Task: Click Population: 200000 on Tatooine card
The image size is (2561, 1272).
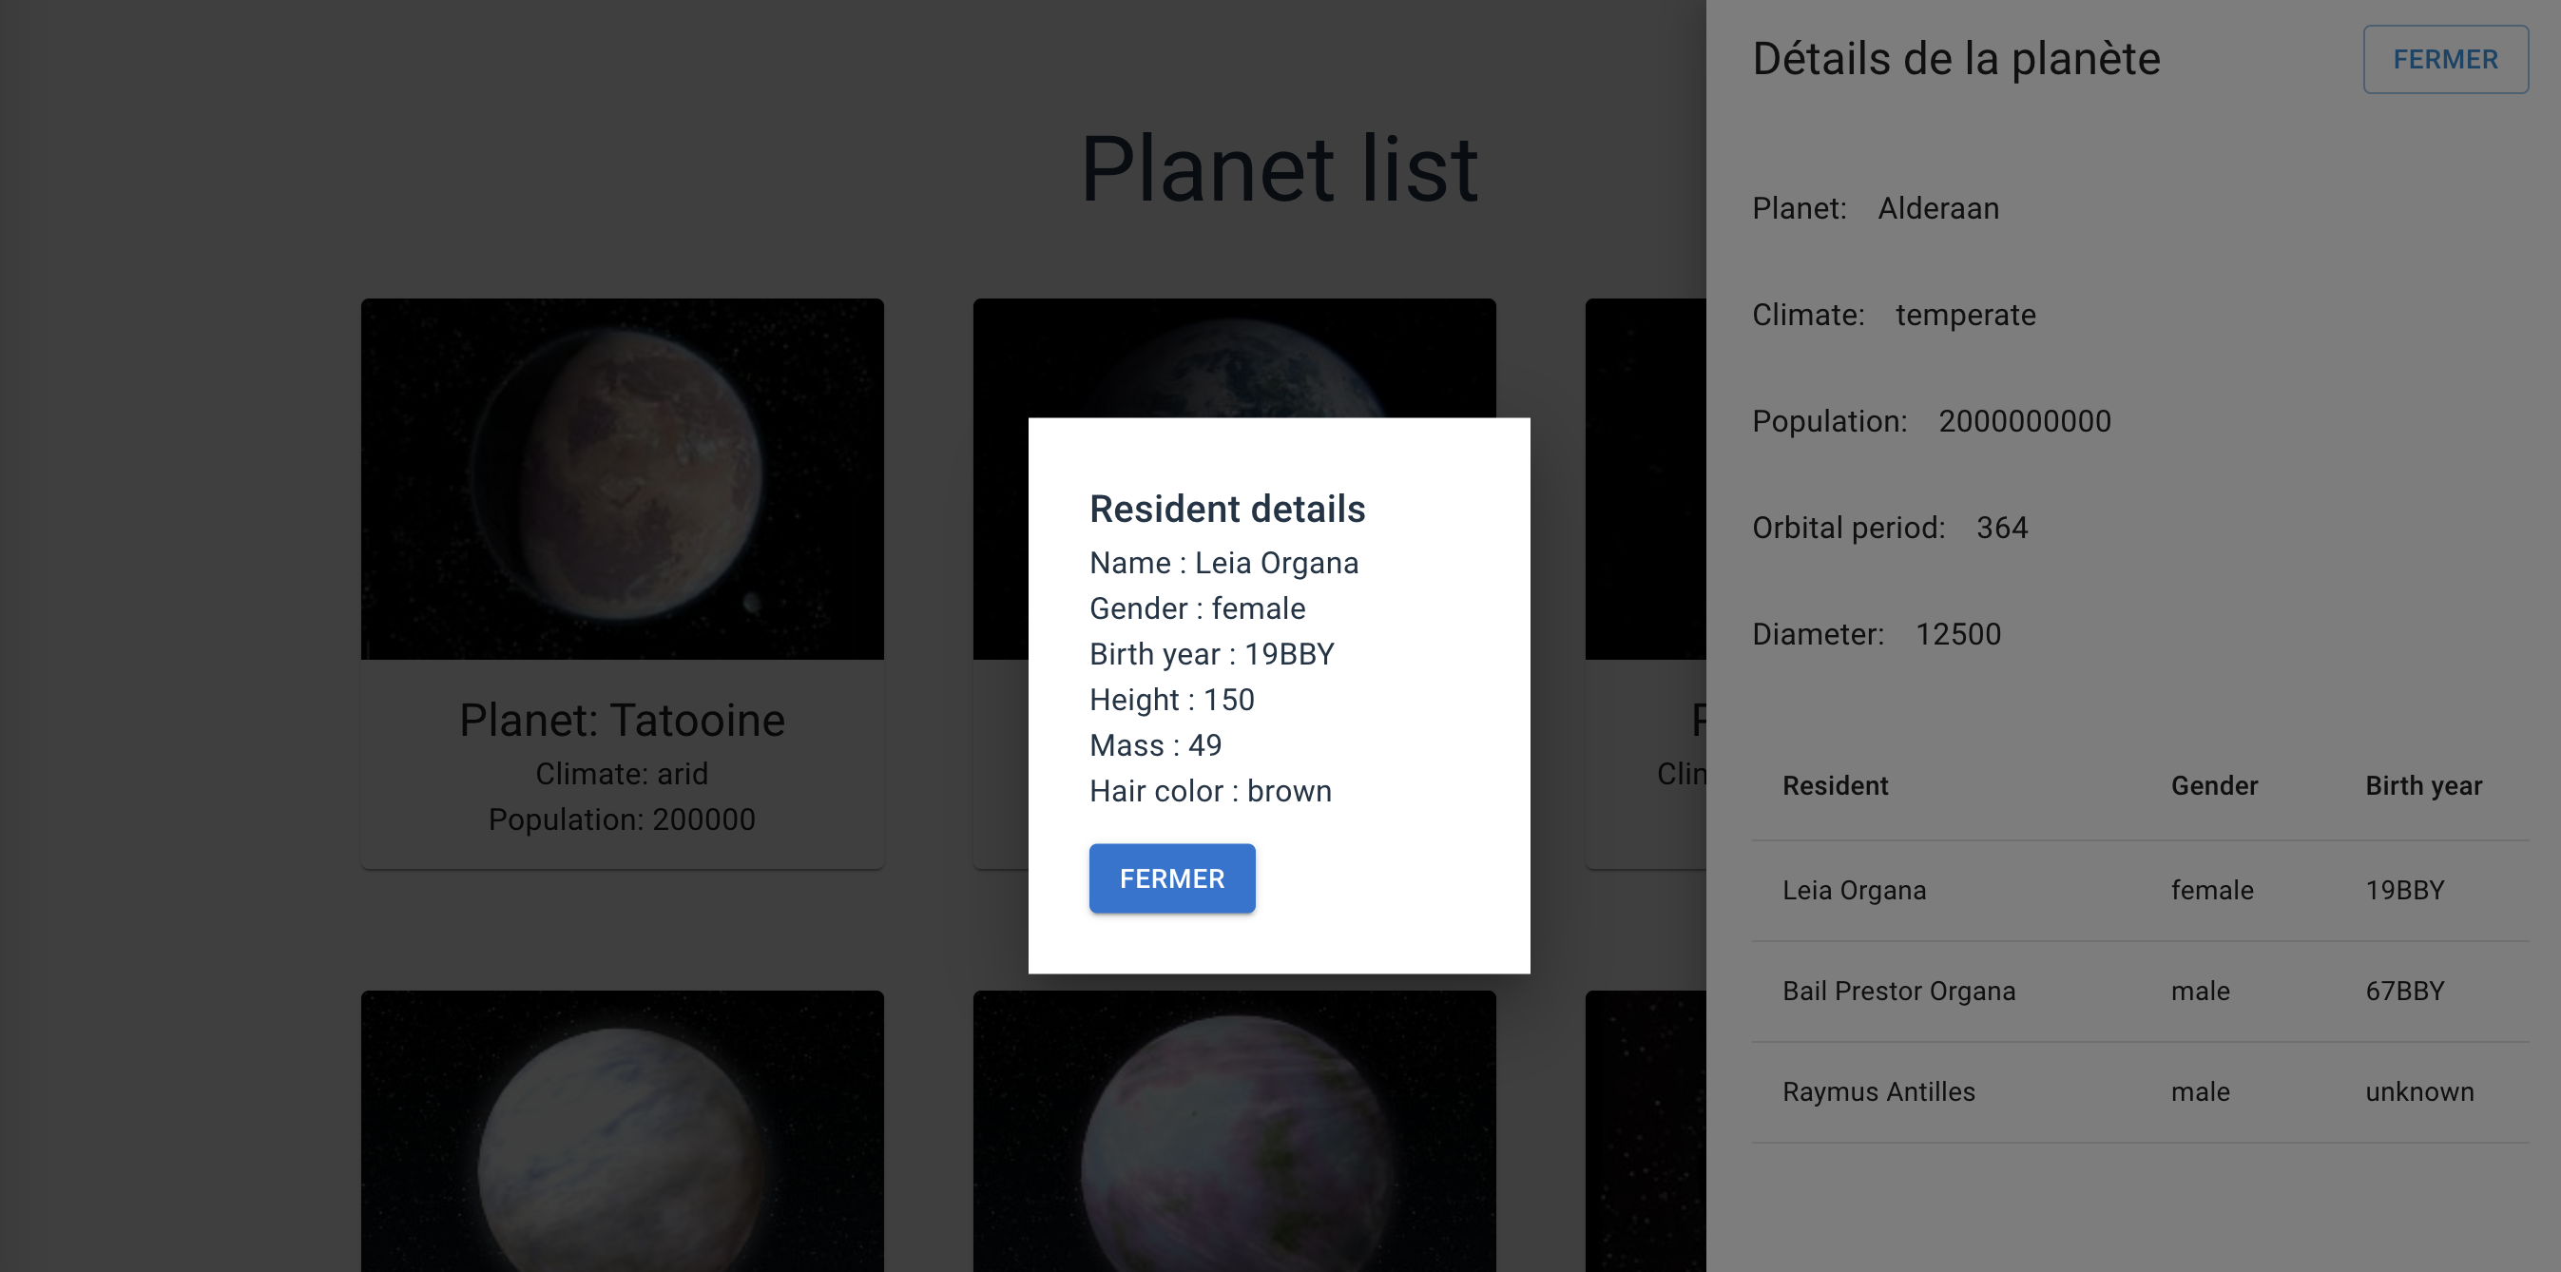Action: point(623,819)
